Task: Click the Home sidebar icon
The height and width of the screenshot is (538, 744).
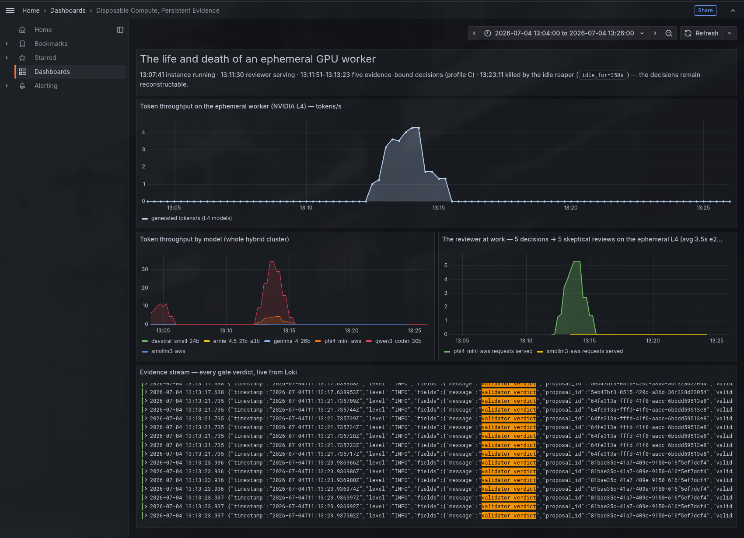Action: click(22, 30)
